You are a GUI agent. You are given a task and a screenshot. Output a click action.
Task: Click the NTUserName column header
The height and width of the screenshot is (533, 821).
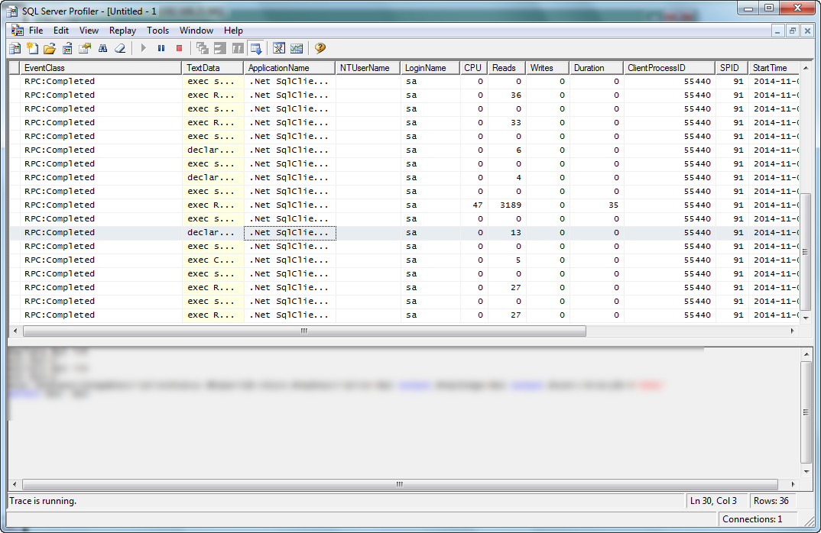click(368, 68)
